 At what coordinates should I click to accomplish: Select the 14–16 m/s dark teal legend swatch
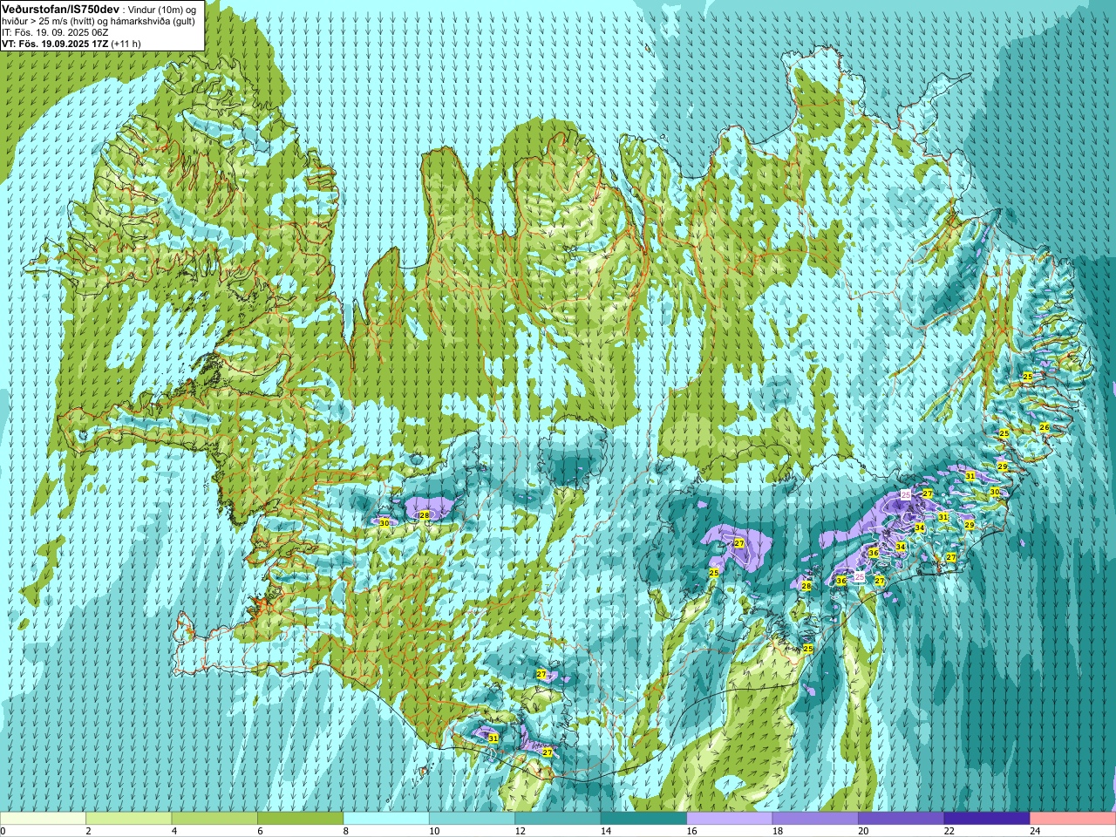(643, 819)
